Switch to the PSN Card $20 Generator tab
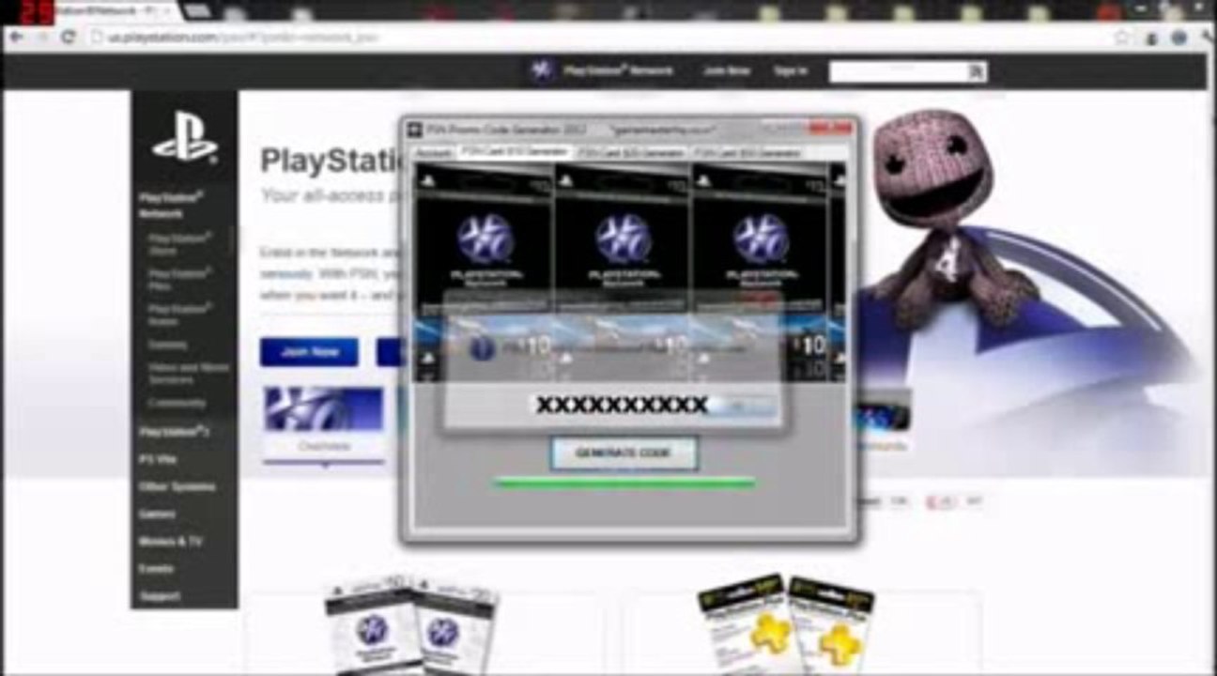 (x=632, y=152)
